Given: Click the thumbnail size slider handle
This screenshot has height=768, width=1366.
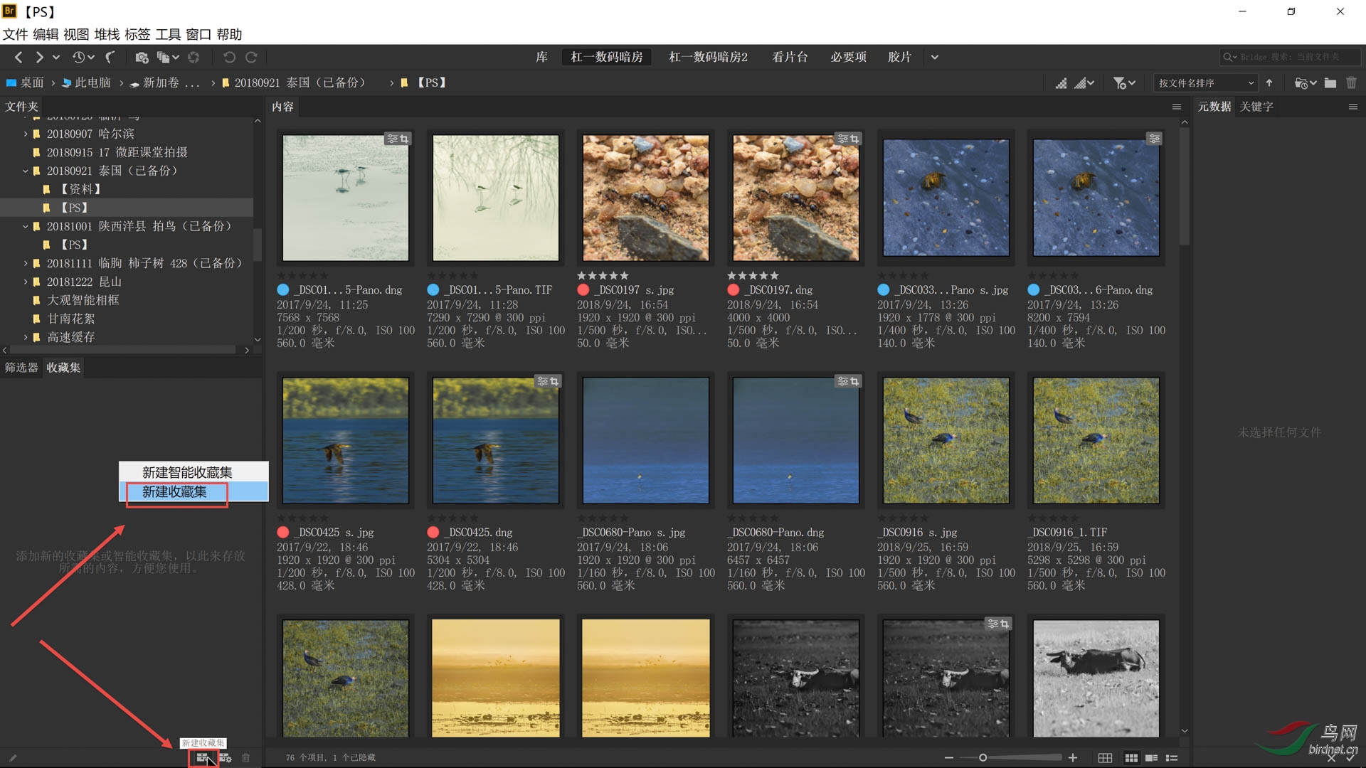Looking at the screenshot, I should 983,758.
